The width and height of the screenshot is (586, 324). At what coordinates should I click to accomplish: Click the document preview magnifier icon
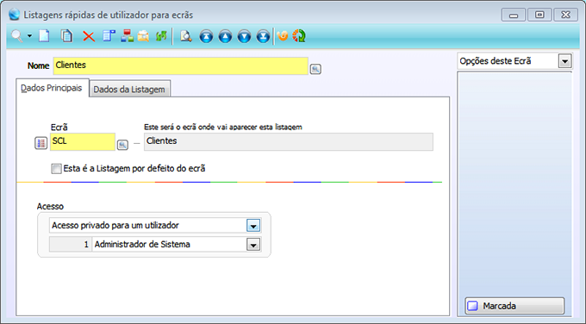point(186,36)
